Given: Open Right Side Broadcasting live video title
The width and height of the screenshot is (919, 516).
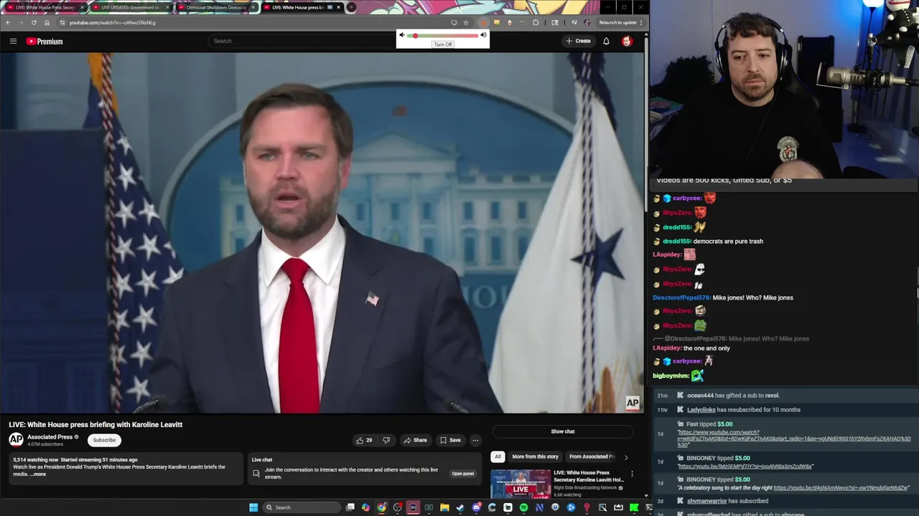Looking at the screenshot, I should coord(589,476).
